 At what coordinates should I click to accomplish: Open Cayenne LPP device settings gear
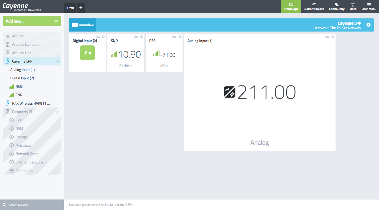click(368, 25)
